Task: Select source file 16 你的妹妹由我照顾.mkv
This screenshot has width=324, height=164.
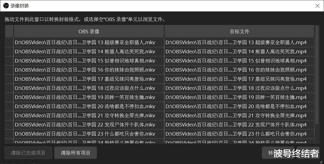Action: pyautogui.click(x=89, y=70)
